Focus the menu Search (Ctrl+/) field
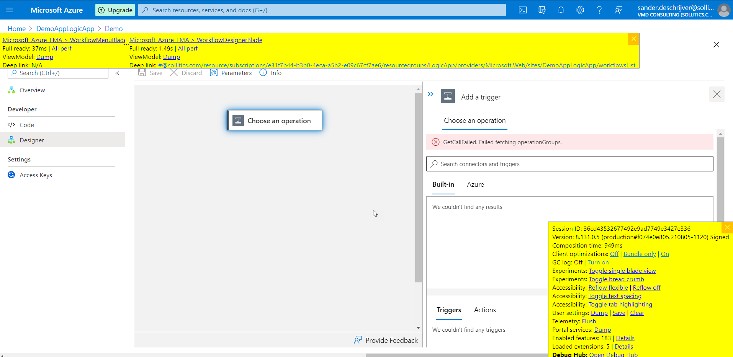The image size is (733, 357). coord(58,73)
